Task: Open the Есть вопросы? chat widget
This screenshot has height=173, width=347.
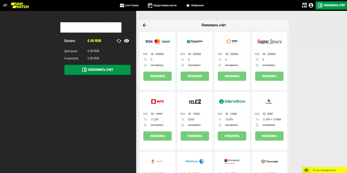Action: coord(324,170)
